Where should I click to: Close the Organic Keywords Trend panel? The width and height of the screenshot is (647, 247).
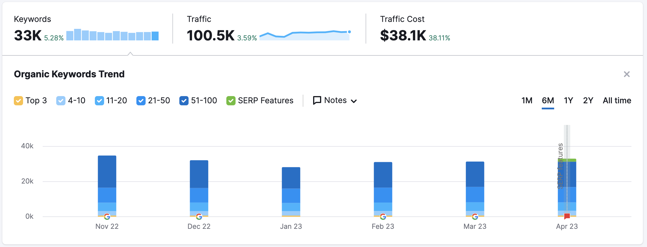click(627, 74)
